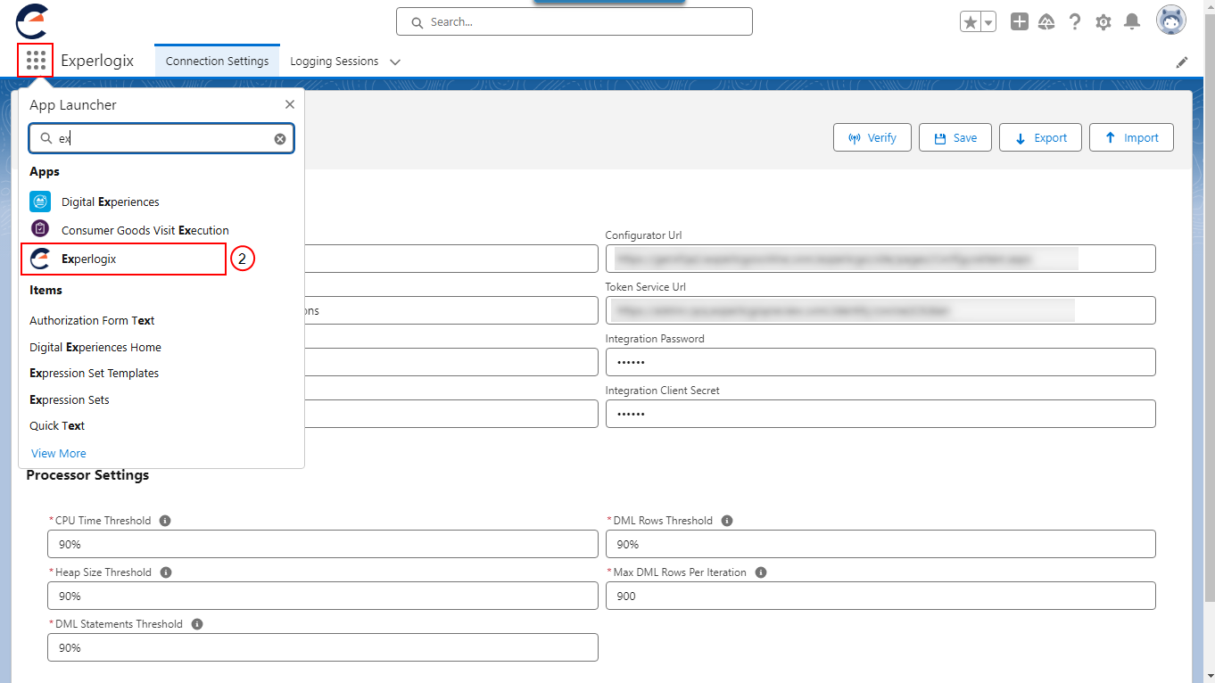Open Expression Set Templates item

coord(94,373)
